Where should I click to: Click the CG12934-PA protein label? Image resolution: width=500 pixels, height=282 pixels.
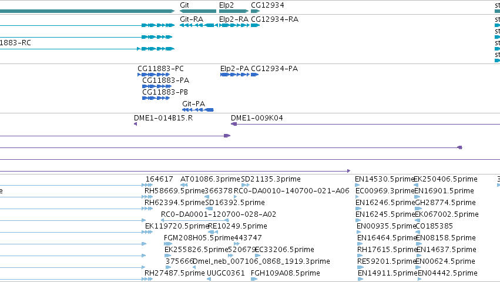(x=274, y=69)
